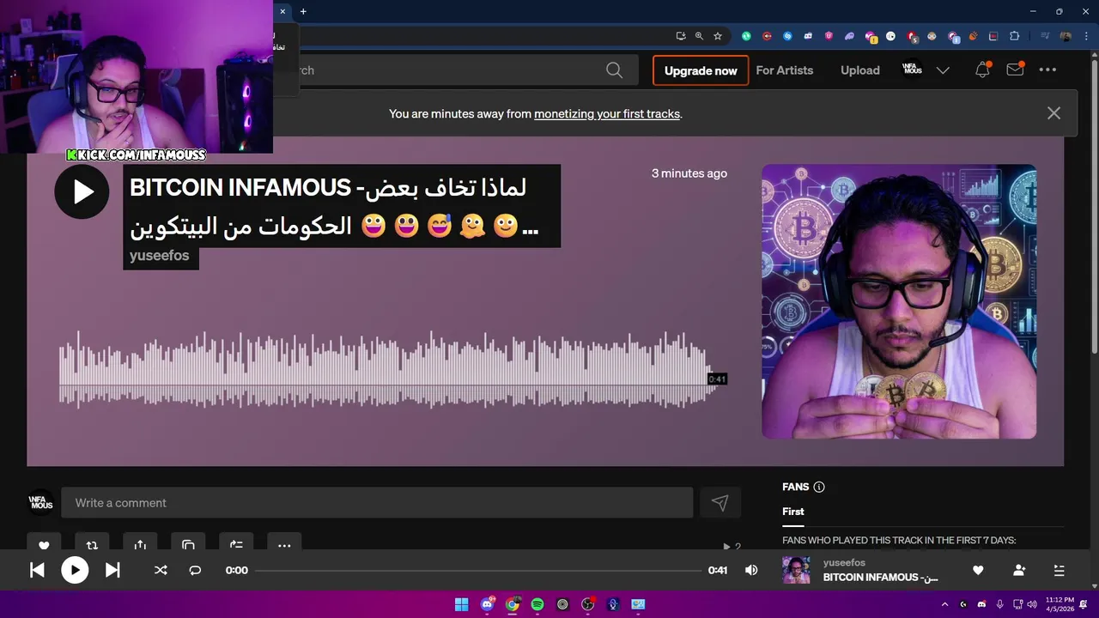Like current track in player bar
Viewport: 1099px width, 618px height.
pyautogui.click(x=978, y=570)
